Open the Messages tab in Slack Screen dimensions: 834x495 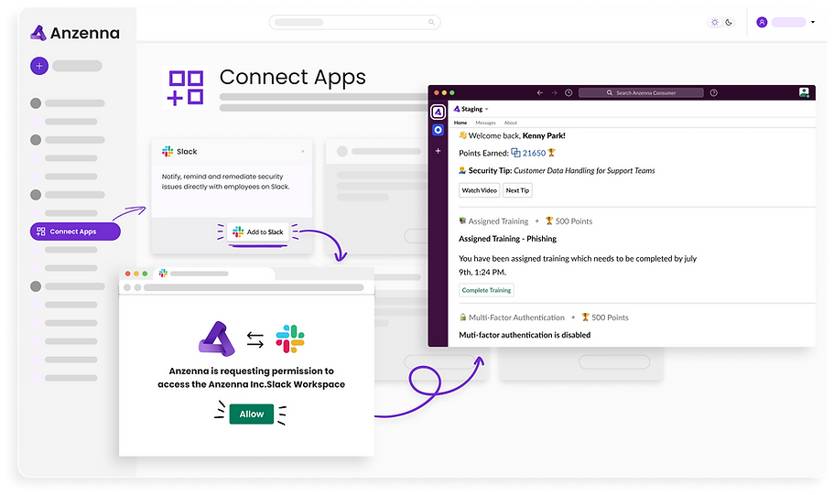coord(485,123)
